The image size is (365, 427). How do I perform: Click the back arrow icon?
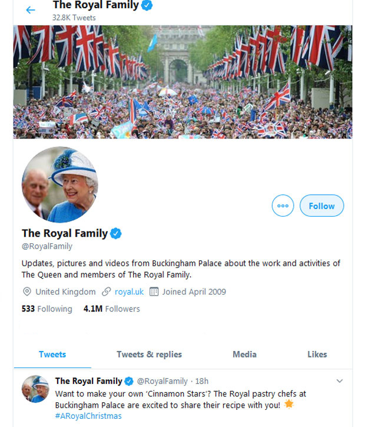tap(31, 10)
